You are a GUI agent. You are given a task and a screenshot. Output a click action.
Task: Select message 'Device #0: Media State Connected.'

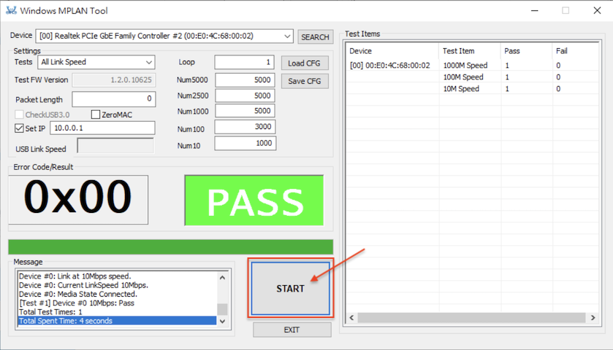118,294
